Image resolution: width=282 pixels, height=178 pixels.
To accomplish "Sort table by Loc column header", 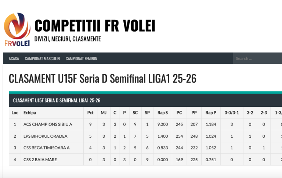I will (x=15, y=113).
